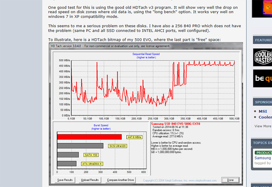Viewport: 272px width, 187px height.
Task: Click the Sequential Read Speed chart title
Action: [146, 54]
